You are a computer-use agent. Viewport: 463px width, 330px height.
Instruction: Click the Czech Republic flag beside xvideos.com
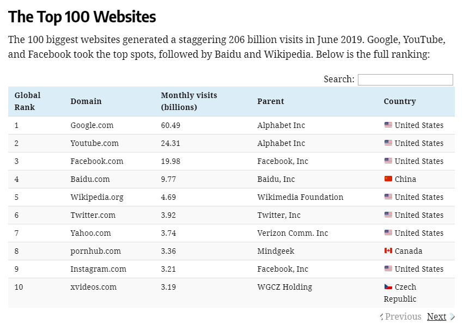tap(387, 286)
